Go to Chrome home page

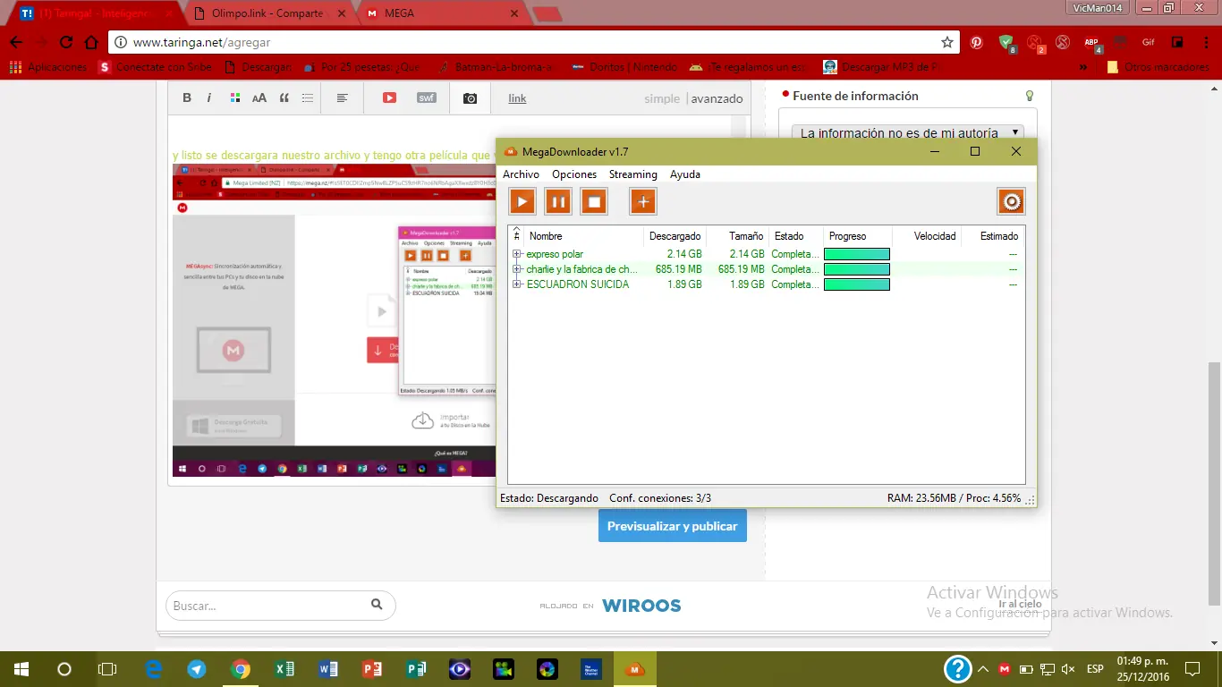[91, 42]
